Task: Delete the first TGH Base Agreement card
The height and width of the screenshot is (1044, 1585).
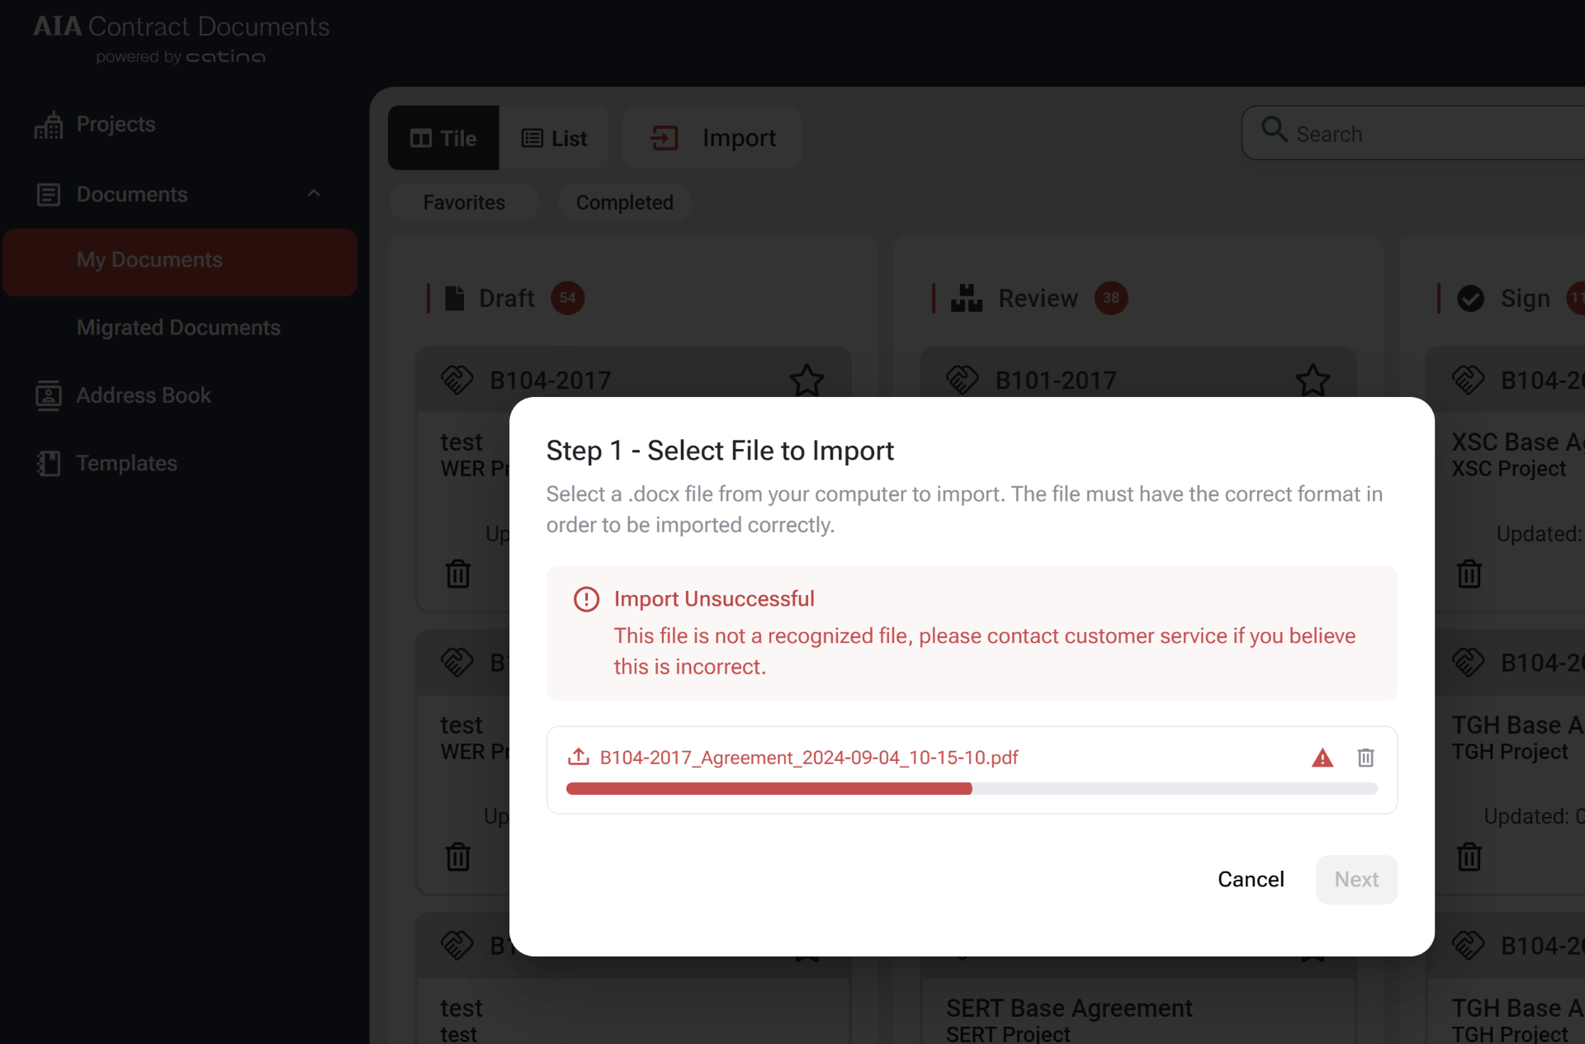Action: pyautogui.click(x=1469, y=857)
